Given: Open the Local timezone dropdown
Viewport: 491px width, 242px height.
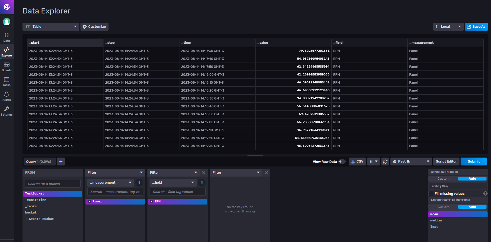Looking at the screenshot, I should click(448, 27).
